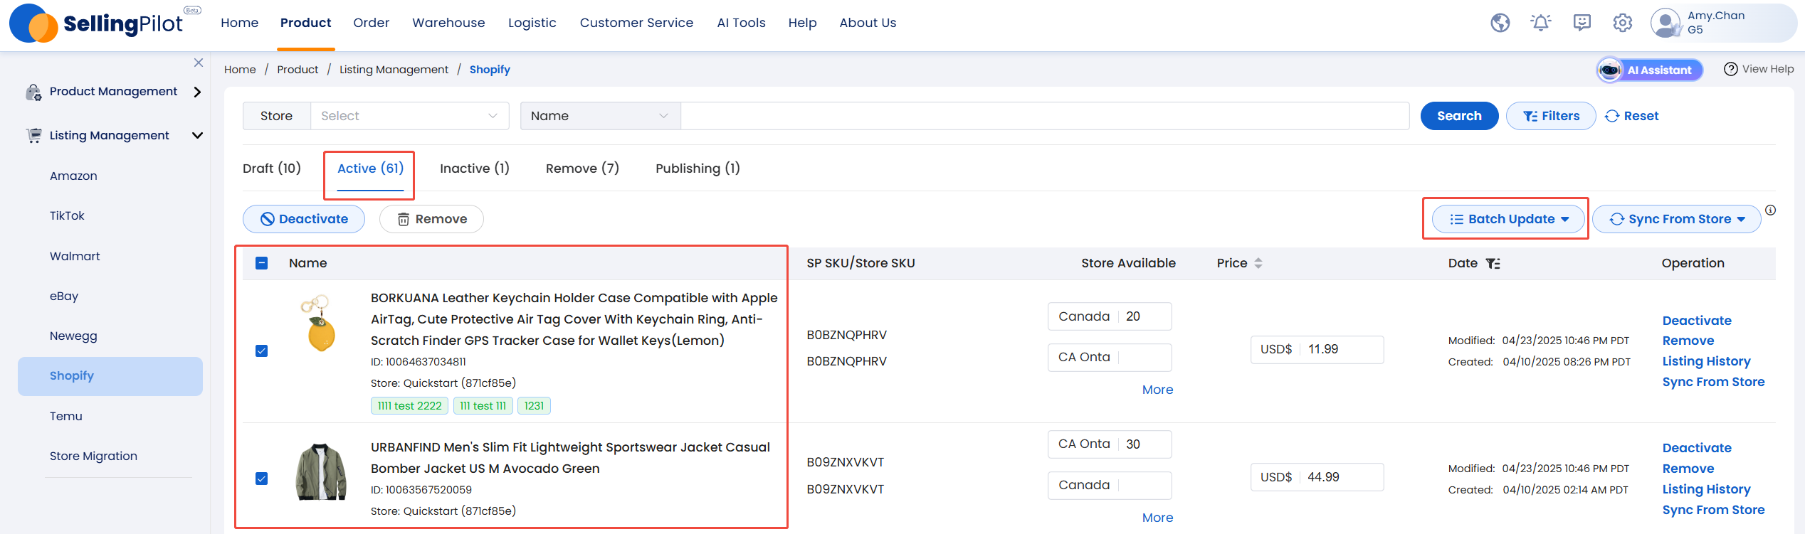This screenshot has width=1805, height=534.
Task: Click Deactivate link in the keychain row
Action: coord(1697,321)
